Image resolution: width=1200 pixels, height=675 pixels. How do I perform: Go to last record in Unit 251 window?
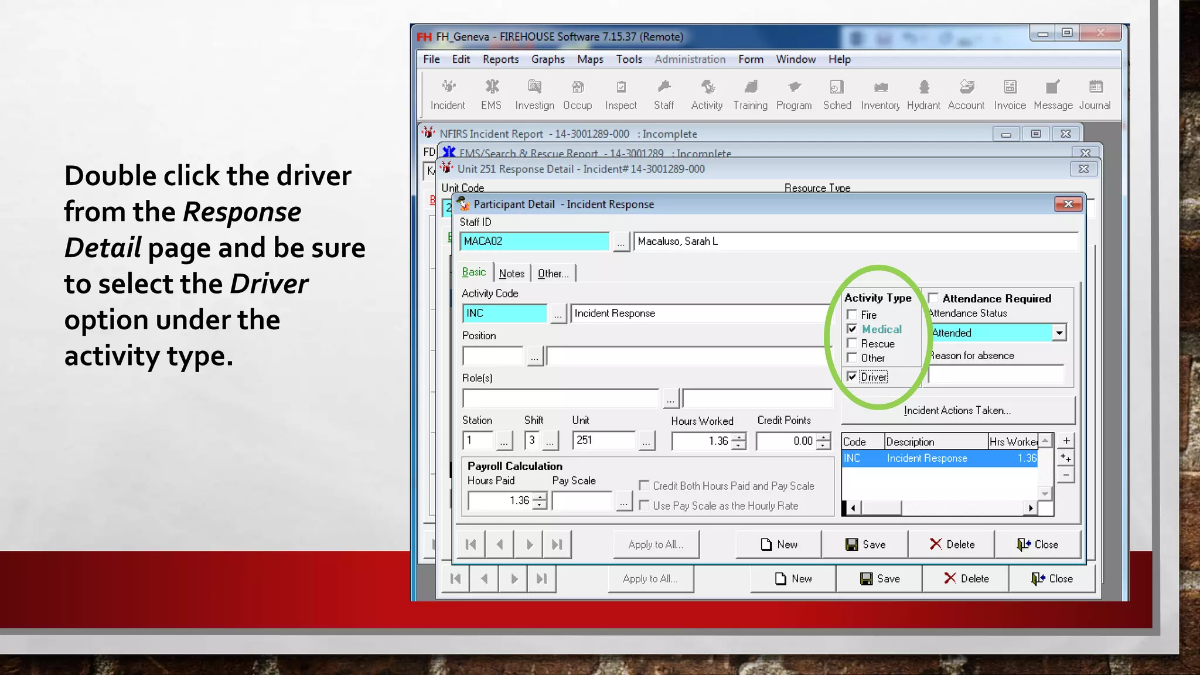point(542,579)
